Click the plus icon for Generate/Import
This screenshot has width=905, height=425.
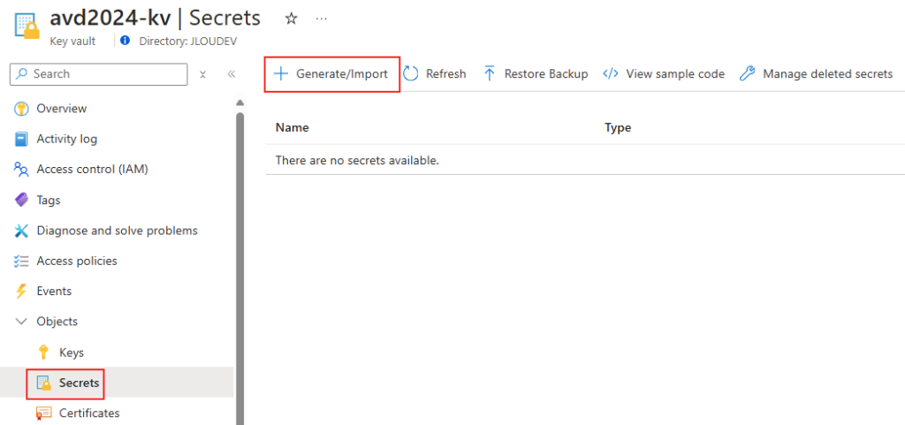(280, 74)
